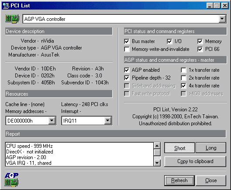Toggle the PCI 66 checkbox
This screenshot has height=190, width=231.
coord(200,49)
